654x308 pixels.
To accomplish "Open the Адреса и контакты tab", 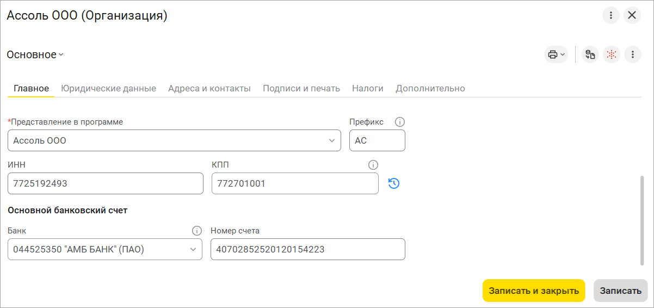I will [209, 88].
